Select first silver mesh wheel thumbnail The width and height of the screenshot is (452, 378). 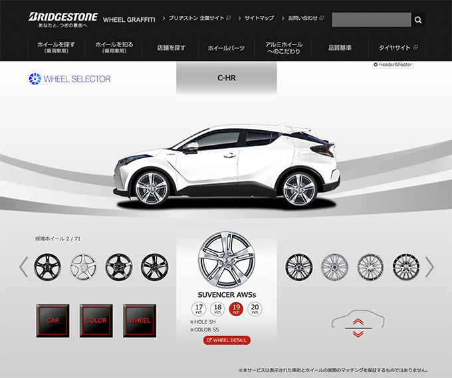coord(334,267)
